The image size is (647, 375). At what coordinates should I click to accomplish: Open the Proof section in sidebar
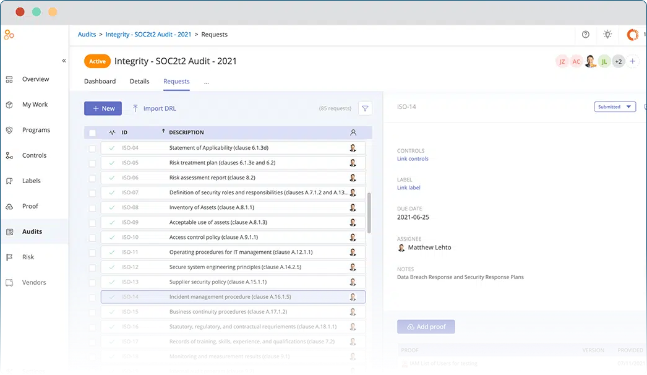(30, 206)
